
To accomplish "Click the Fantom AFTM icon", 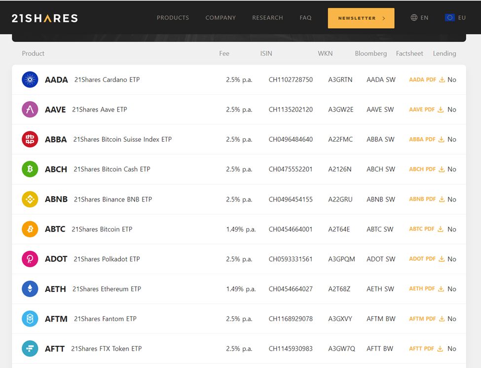I will point(30,319).
